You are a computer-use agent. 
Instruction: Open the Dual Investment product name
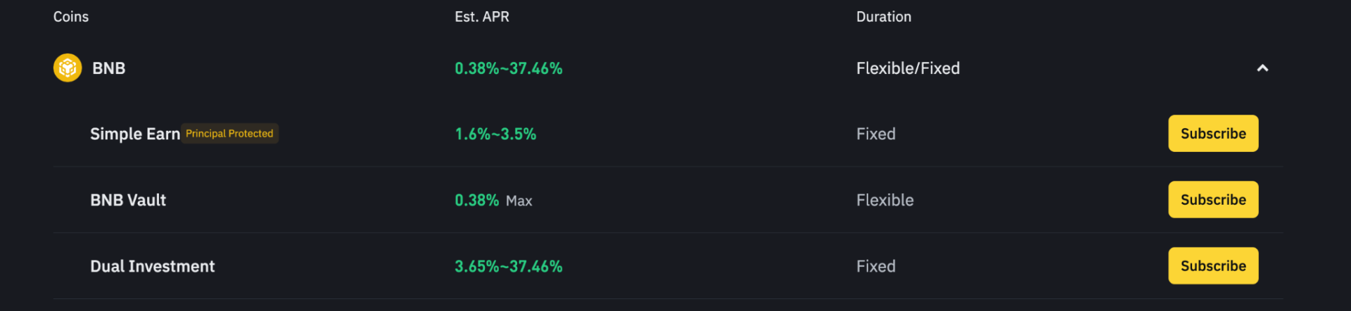[x=153, y=267]
